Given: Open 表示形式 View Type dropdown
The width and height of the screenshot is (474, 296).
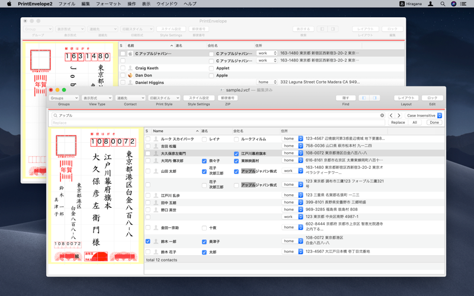Looking at the screenshot, I should pyautogui.click(x=97, y=98).
